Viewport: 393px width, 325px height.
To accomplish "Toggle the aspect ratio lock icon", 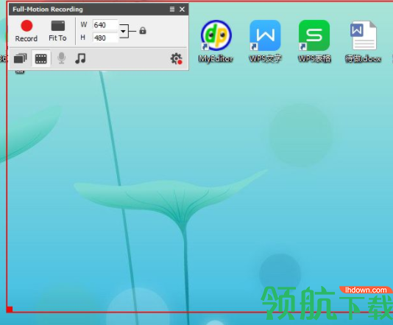I will (x=143, y=31).
